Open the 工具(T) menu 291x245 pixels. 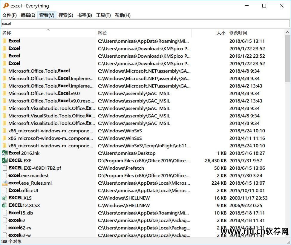point(103,15)
